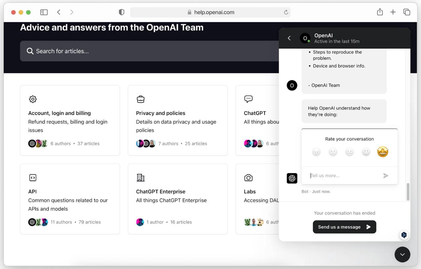The width and height of the screenshot is (421, 269).
Task: Select the star-struck emoji conversation rating
Action: coord(383,152)
